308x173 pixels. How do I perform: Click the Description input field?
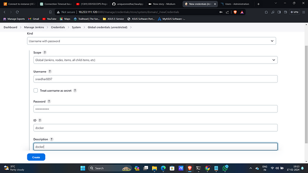pyautogui.click(x=155, y=147)
